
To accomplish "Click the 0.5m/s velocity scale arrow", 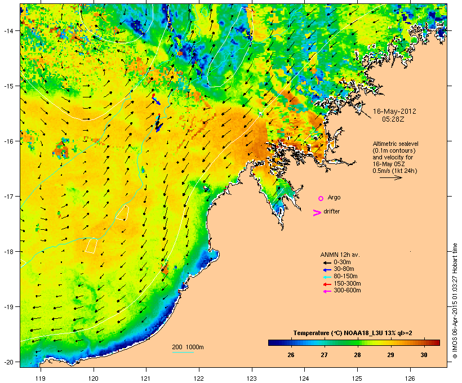I will click(390, 177).
